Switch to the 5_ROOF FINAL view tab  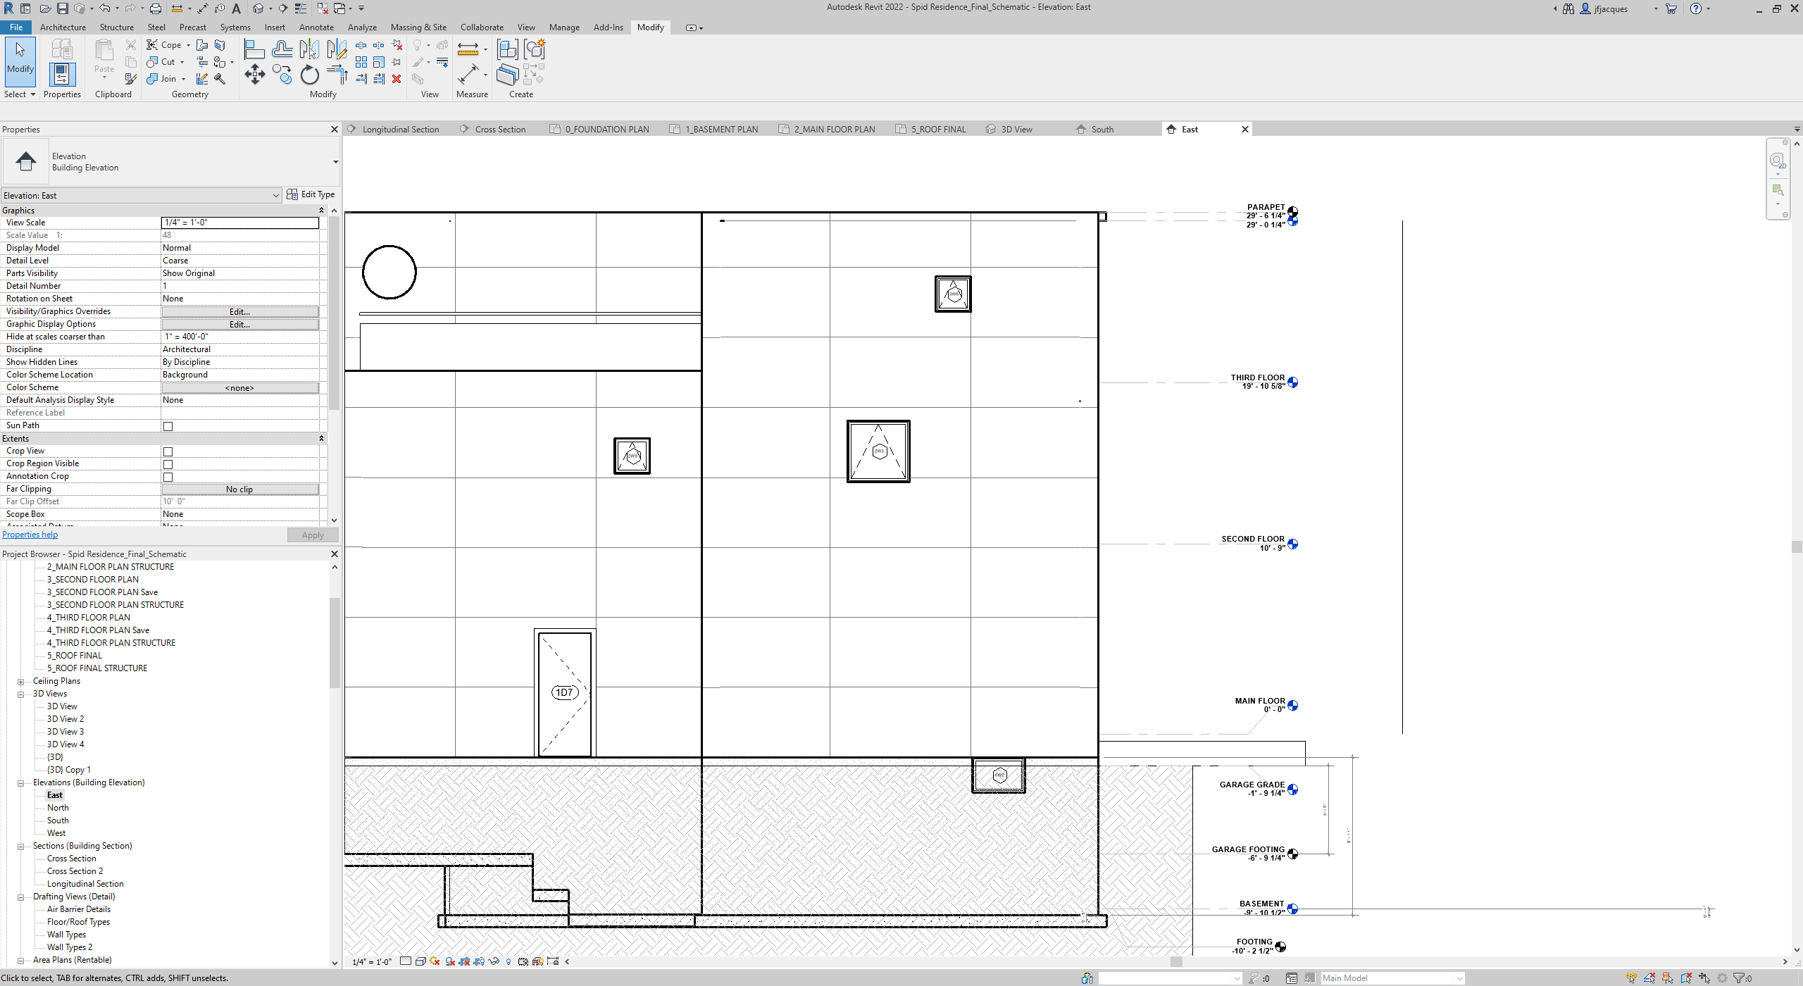click(x=937, y=130)
